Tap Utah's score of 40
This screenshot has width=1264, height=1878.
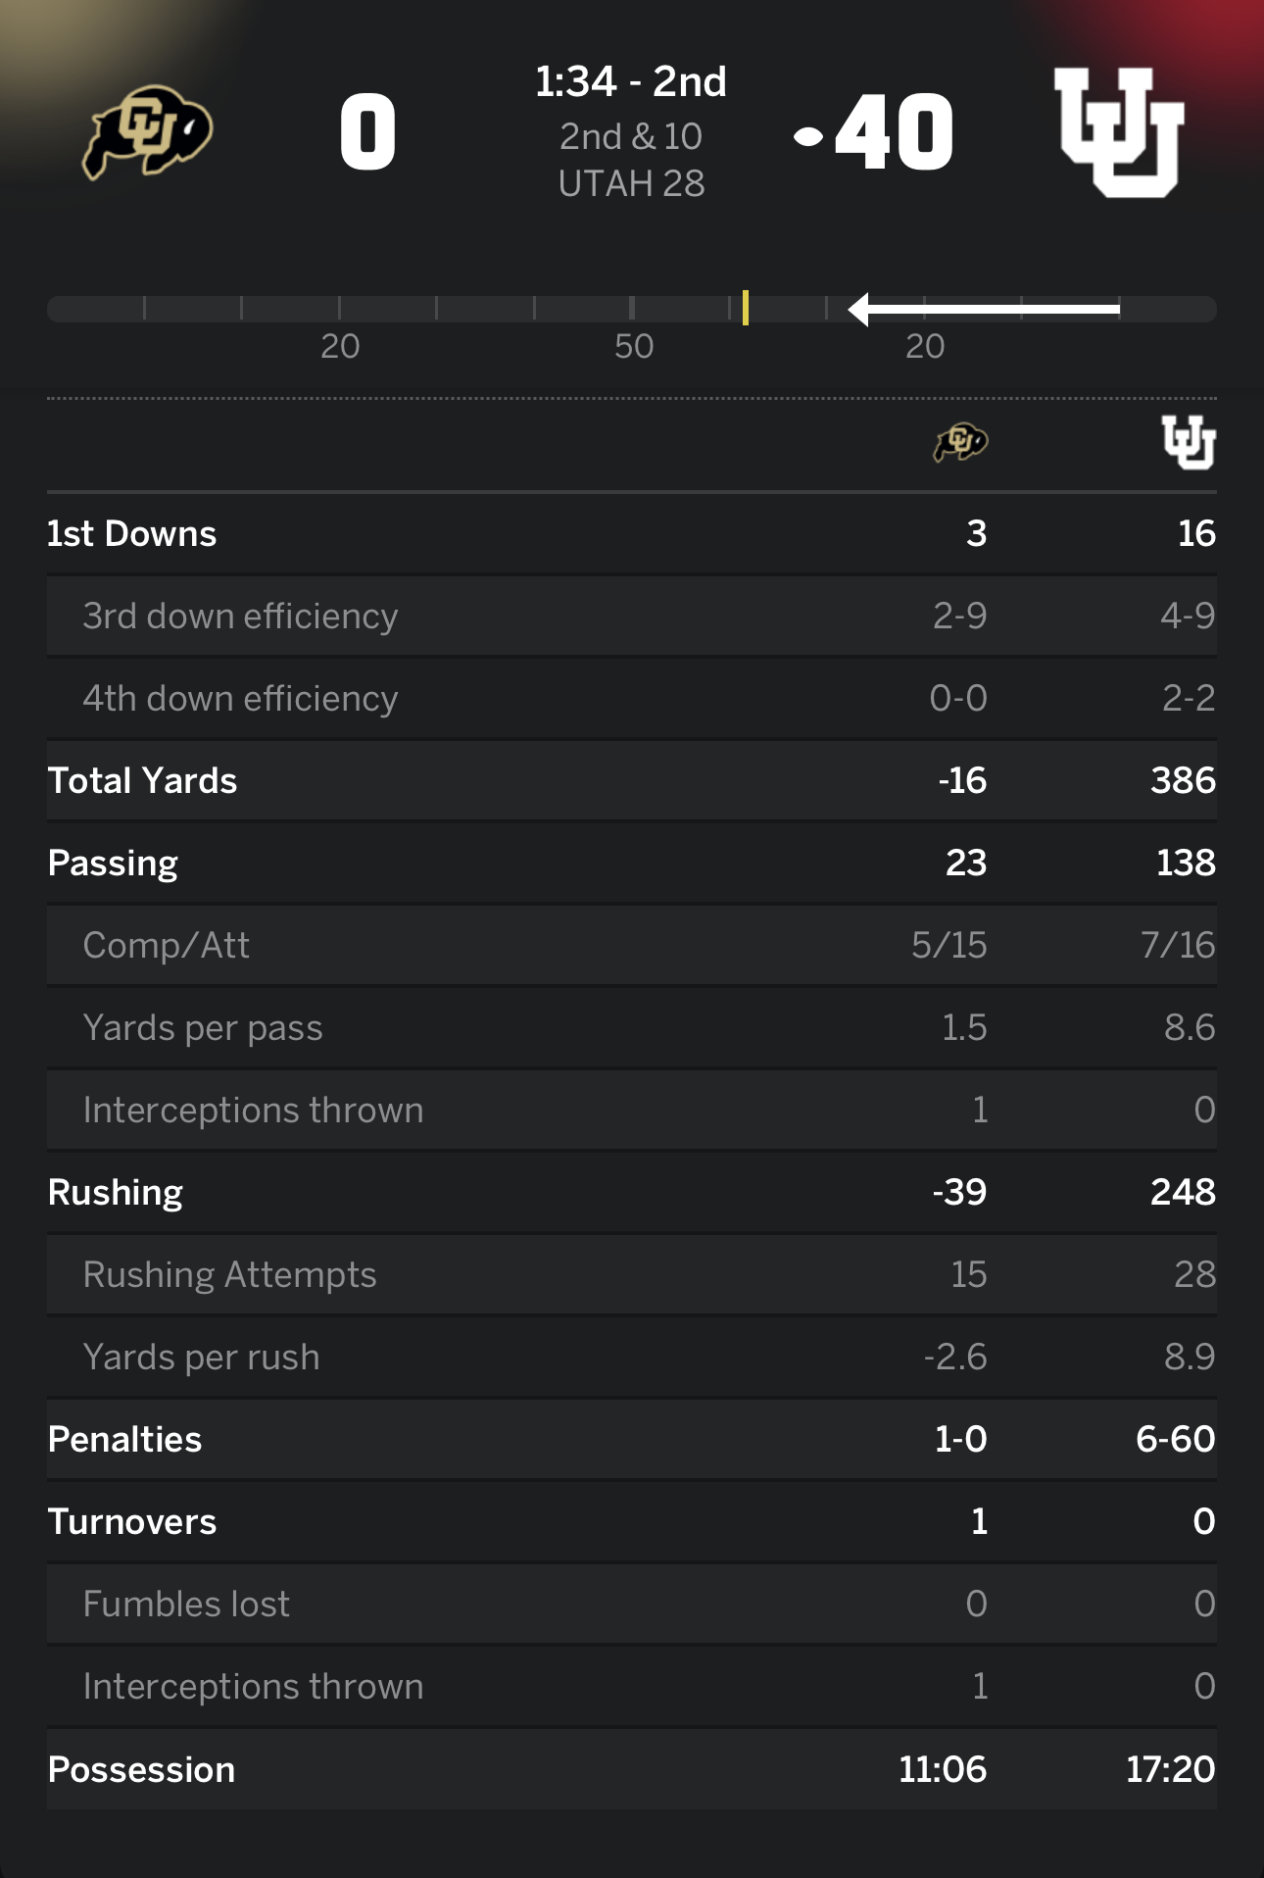[894, 132]
